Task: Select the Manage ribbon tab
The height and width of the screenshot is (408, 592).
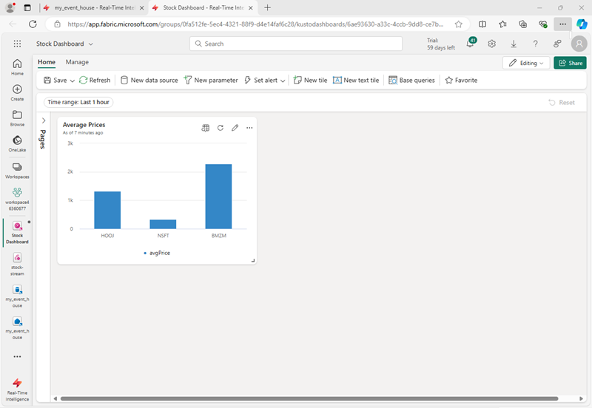Action: 77,62
